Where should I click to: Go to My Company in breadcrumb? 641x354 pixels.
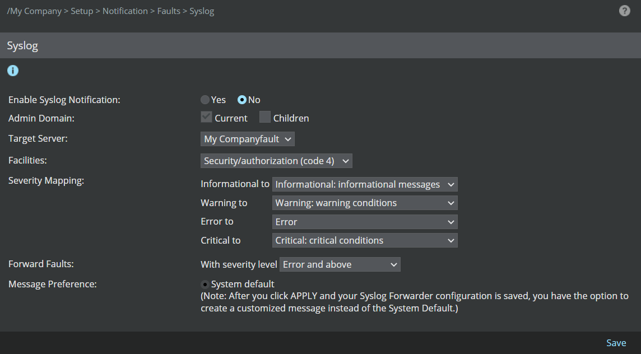click(34, 11)
